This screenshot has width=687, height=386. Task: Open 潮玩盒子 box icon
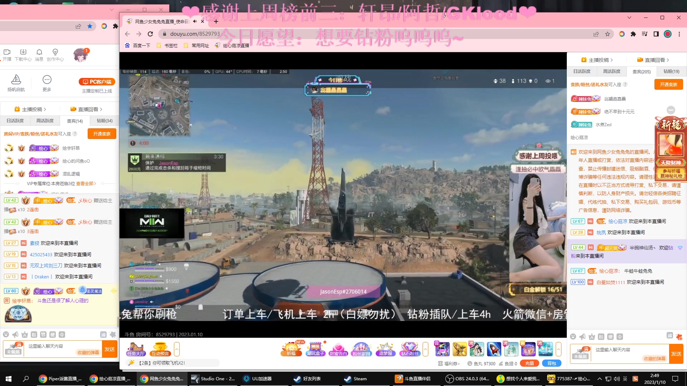[x=315, y=349]
